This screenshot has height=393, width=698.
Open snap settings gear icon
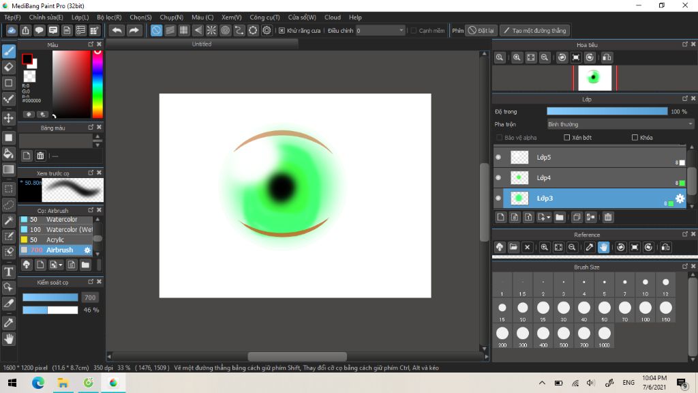(267, 30)
